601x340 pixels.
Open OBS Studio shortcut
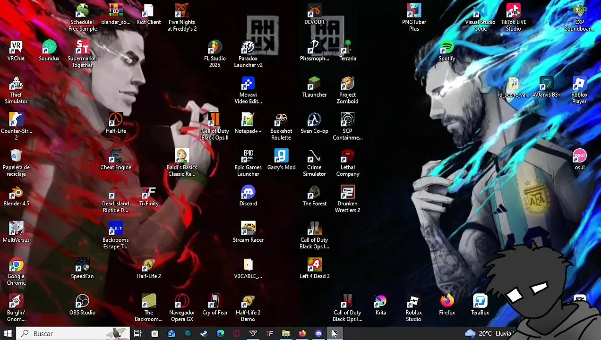[x=82, y=305]
